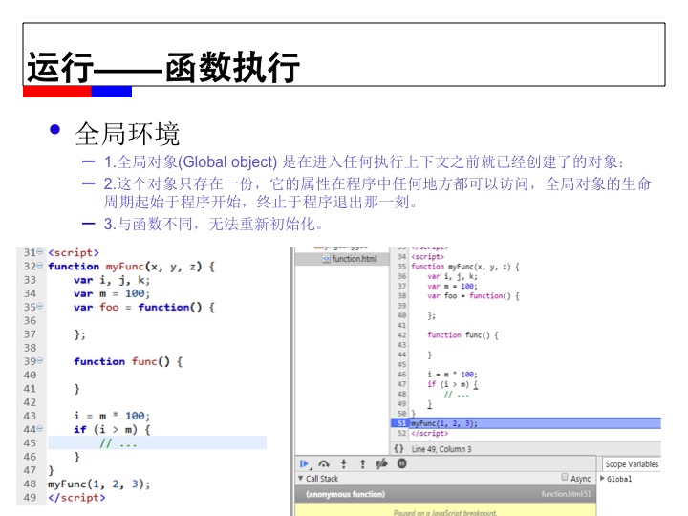The height and width of the screenshot is (516, 688).
Task: Open the function.html:51 source link
Action: coord(567,494)
